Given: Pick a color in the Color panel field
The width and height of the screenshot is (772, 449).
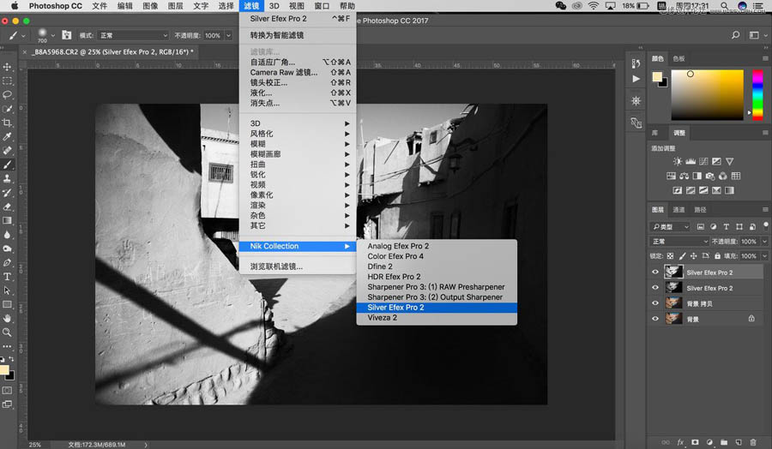Looking at the screenshot, I should pos(707,95).
